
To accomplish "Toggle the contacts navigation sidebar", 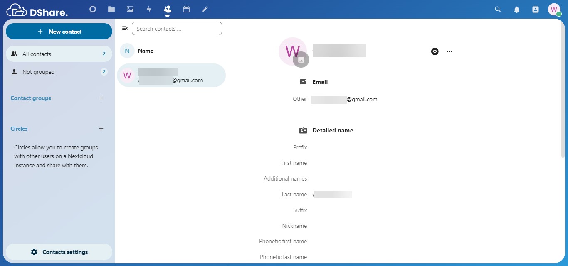I will [x=125, y=29].
